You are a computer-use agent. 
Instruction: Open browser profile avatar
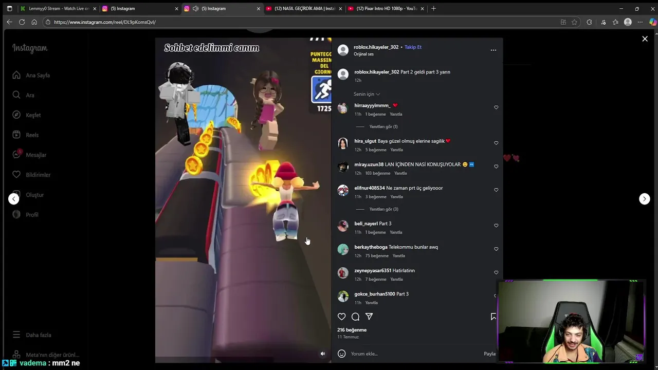(628, 22)
